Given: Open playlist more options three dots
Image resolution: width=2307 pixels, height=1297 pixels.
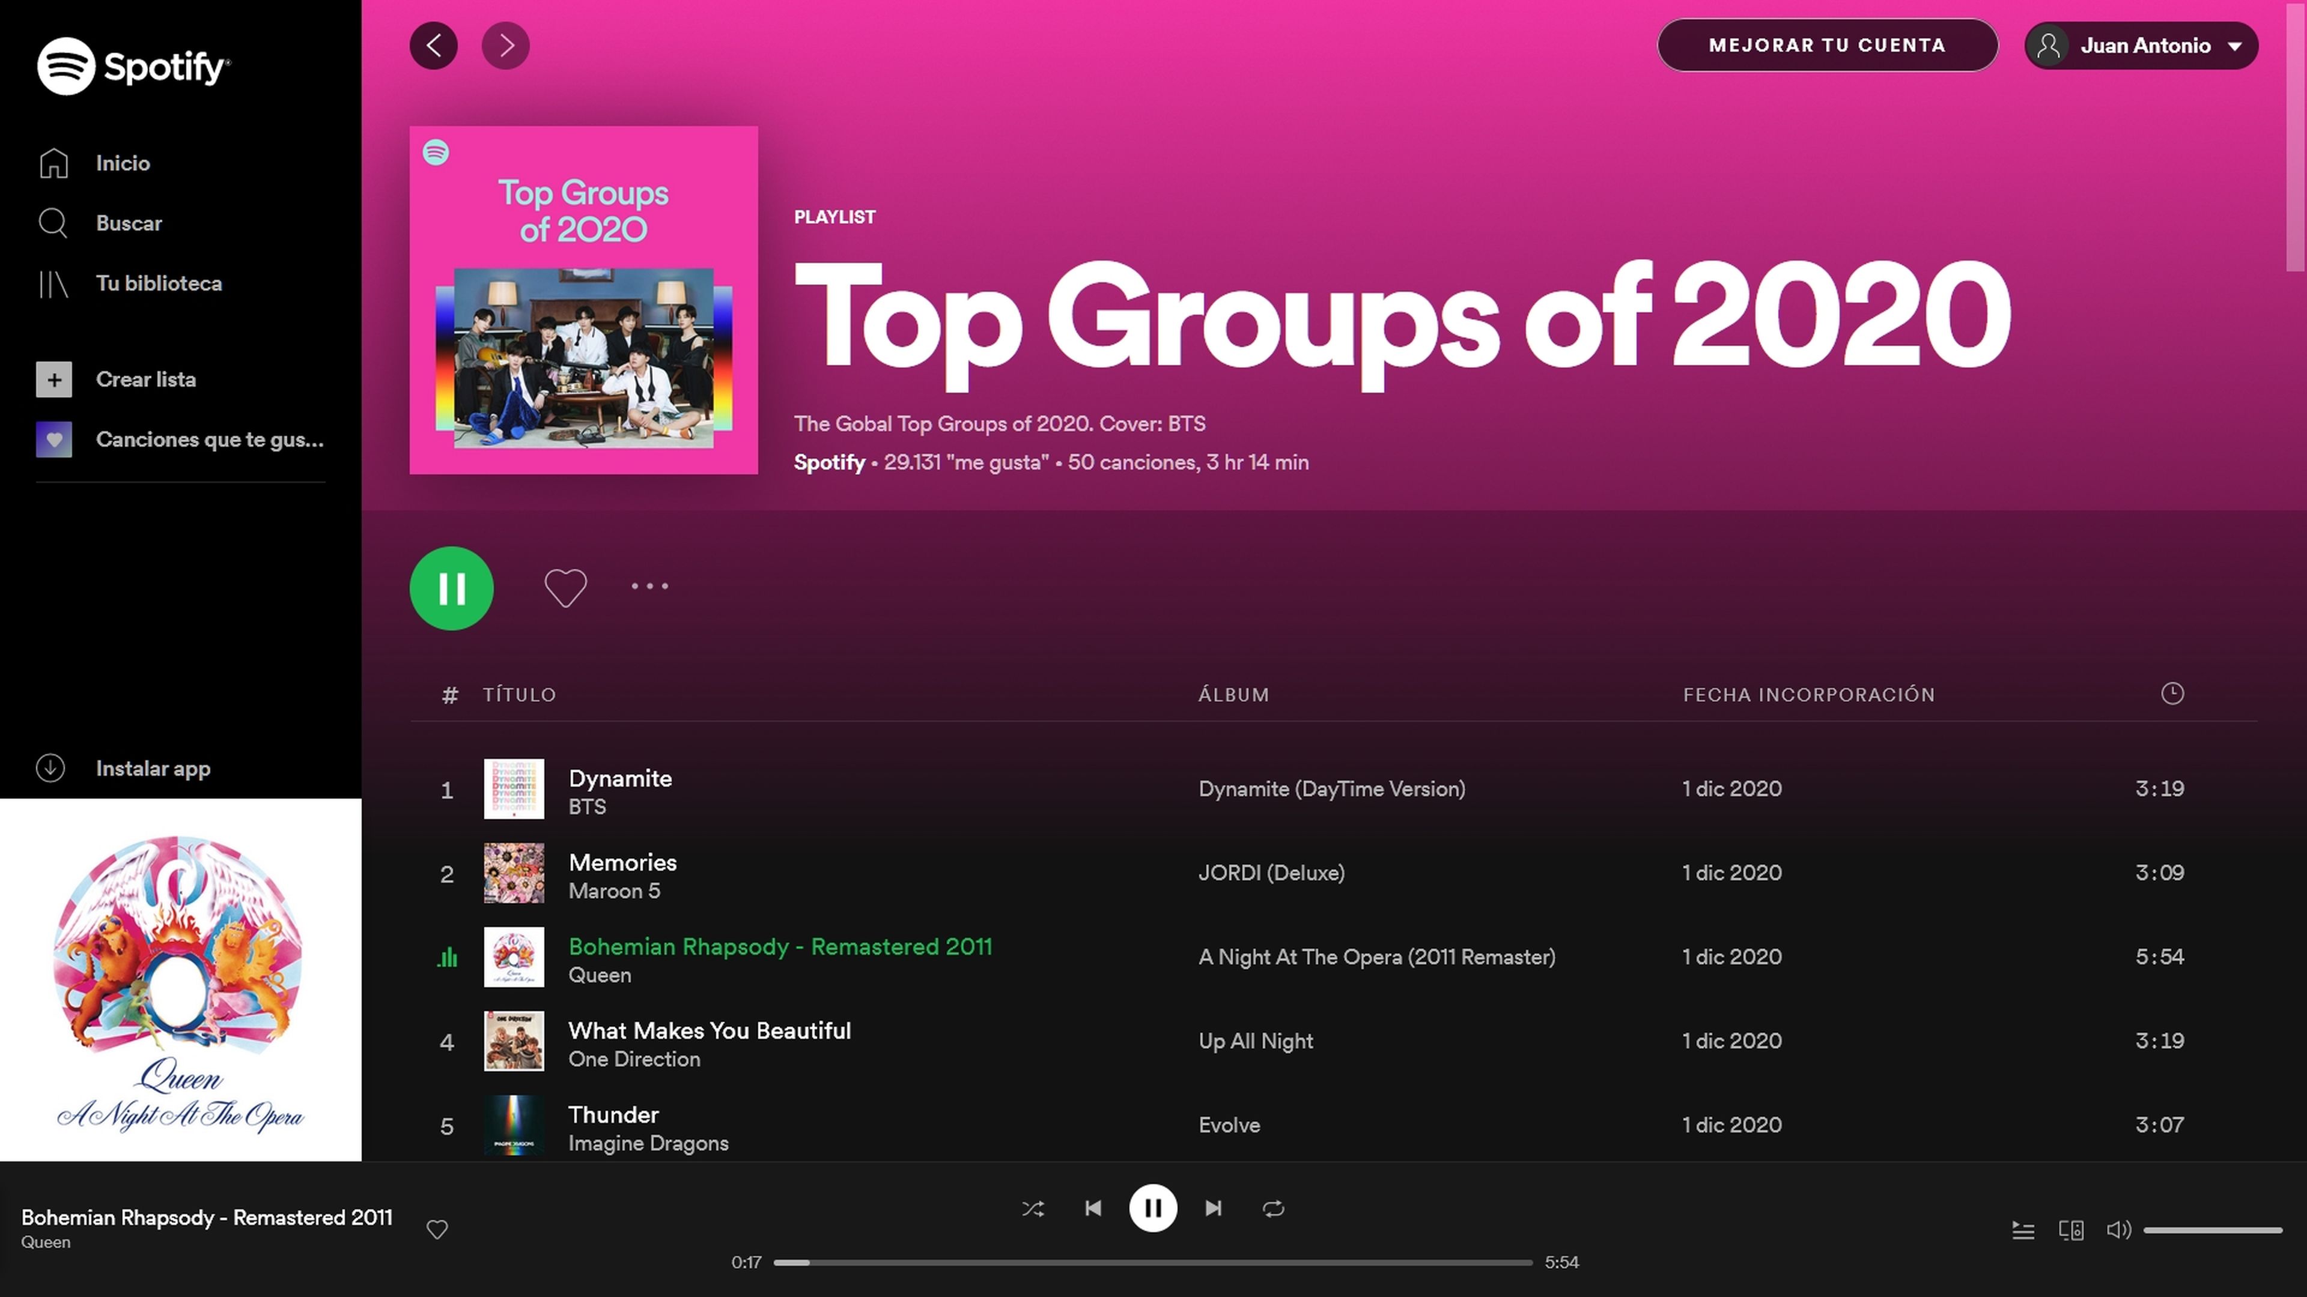Looking at the screenshot, I should point(649,586).
